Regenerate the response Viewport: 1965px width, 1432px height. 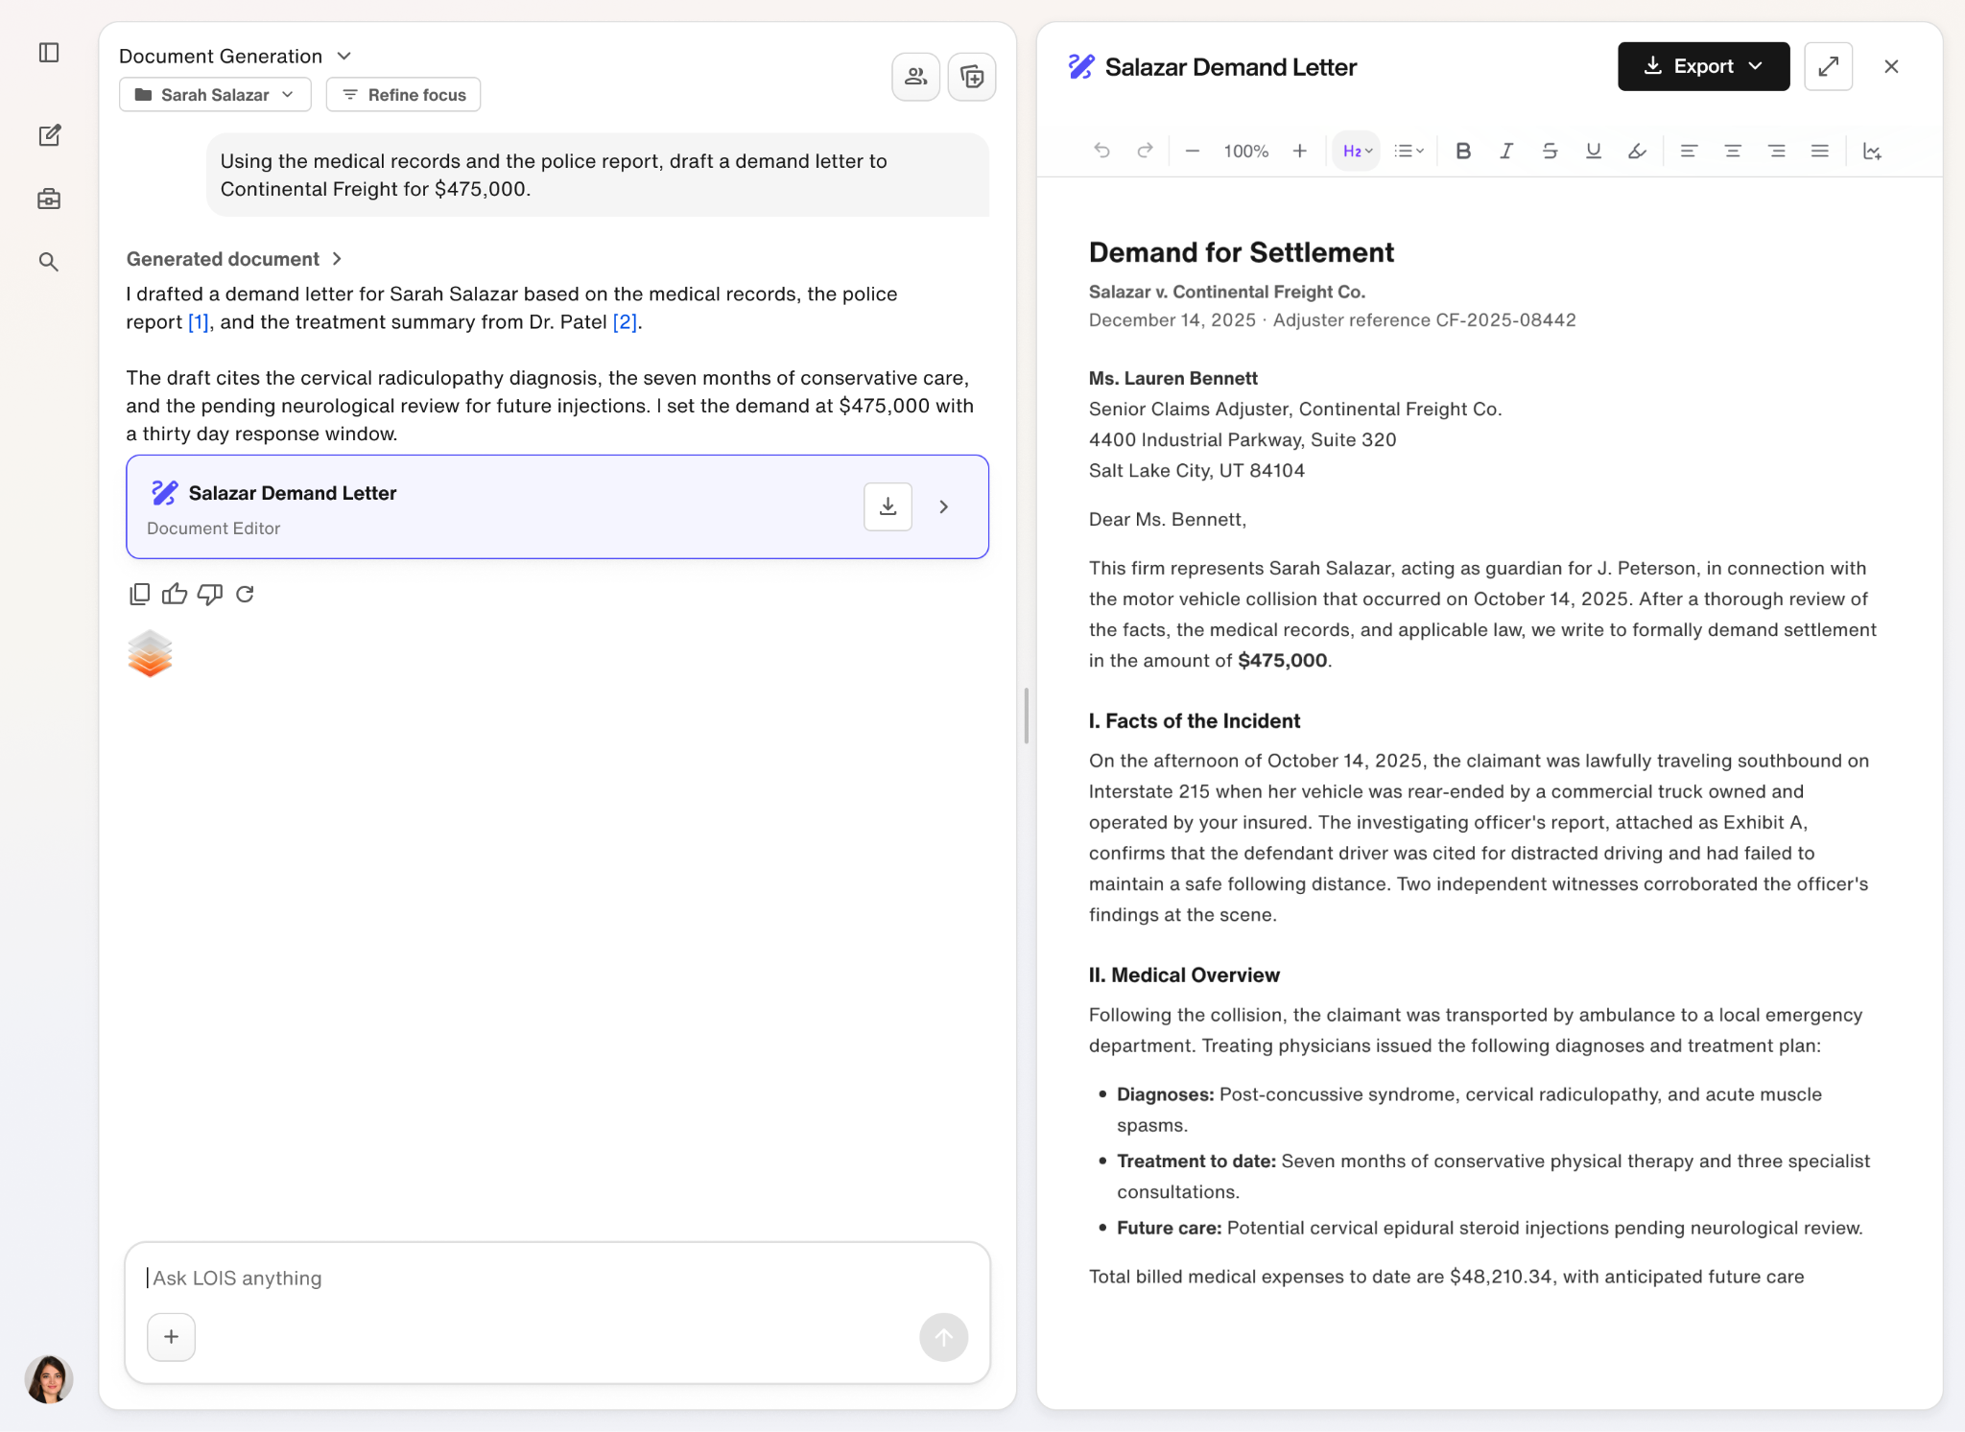click(x=245, y=594)
